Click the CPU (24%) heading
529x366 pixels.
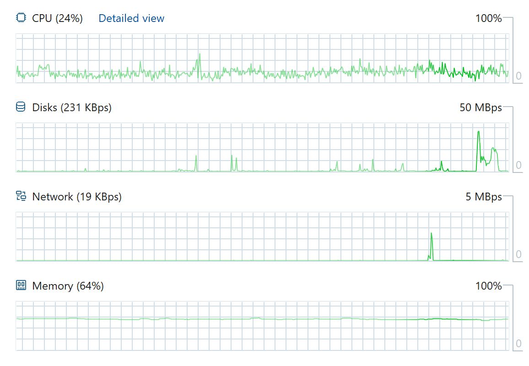[57, 18]
